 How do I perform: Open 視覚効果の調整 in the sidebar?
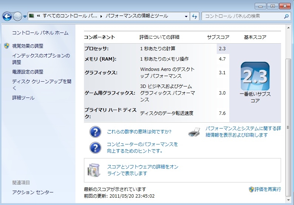coord(28,46)
